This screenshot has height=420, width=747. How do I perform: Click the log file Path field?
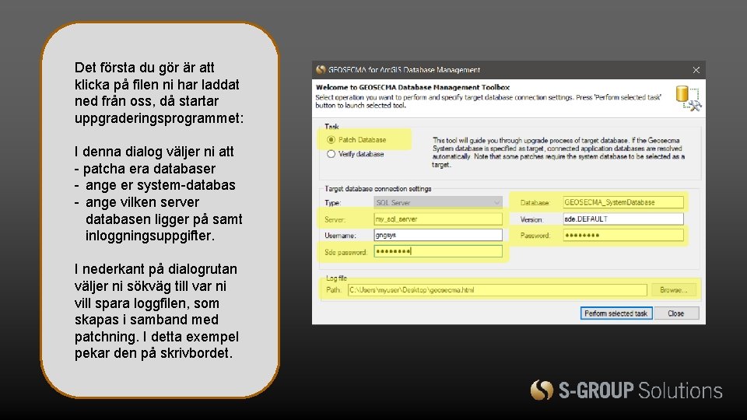coord(497,289)
